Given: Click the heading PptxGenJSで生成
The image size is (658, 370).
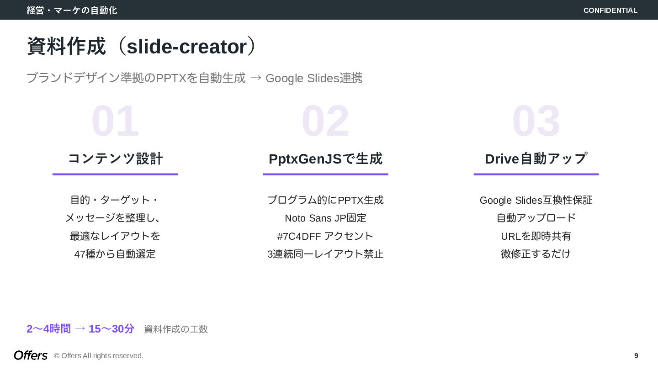Looking at the screenshot, I should (325, 159).
